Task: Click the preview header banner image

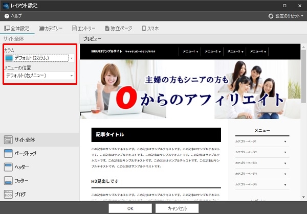Action: pos(190,89)
